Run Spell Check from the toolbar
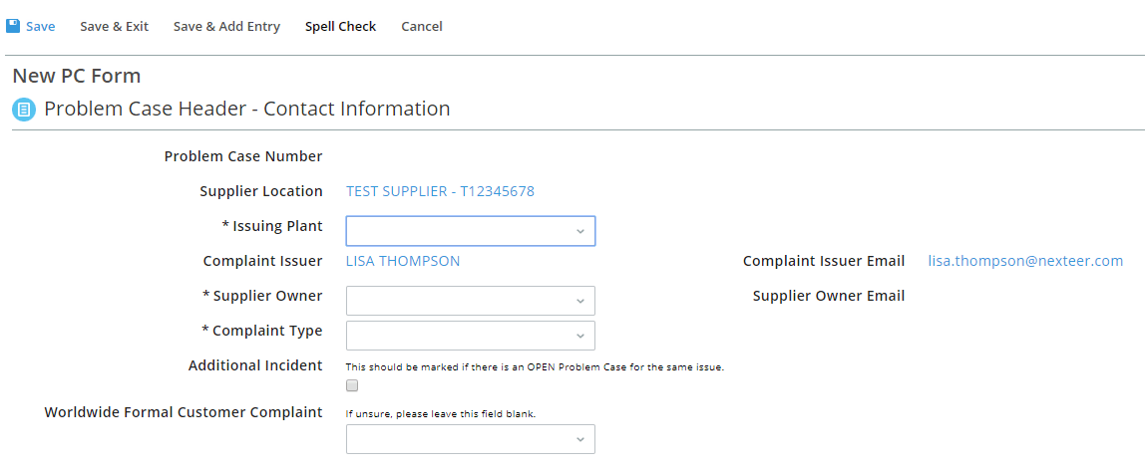 point(340,26)
